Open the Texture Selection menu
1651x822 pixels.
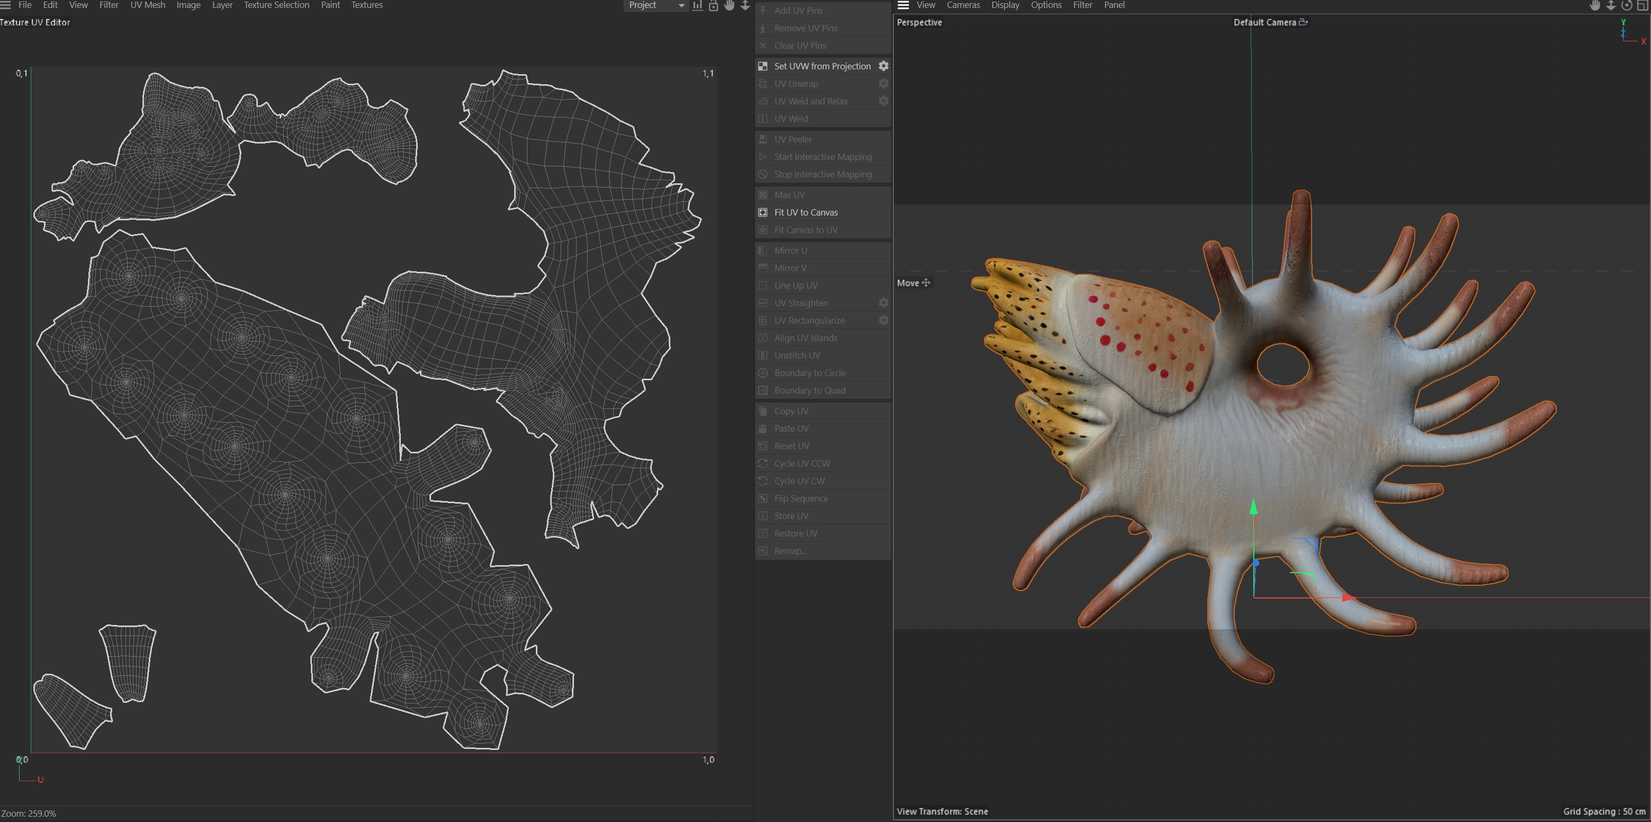pyautogui.click(x=276, y=5)
